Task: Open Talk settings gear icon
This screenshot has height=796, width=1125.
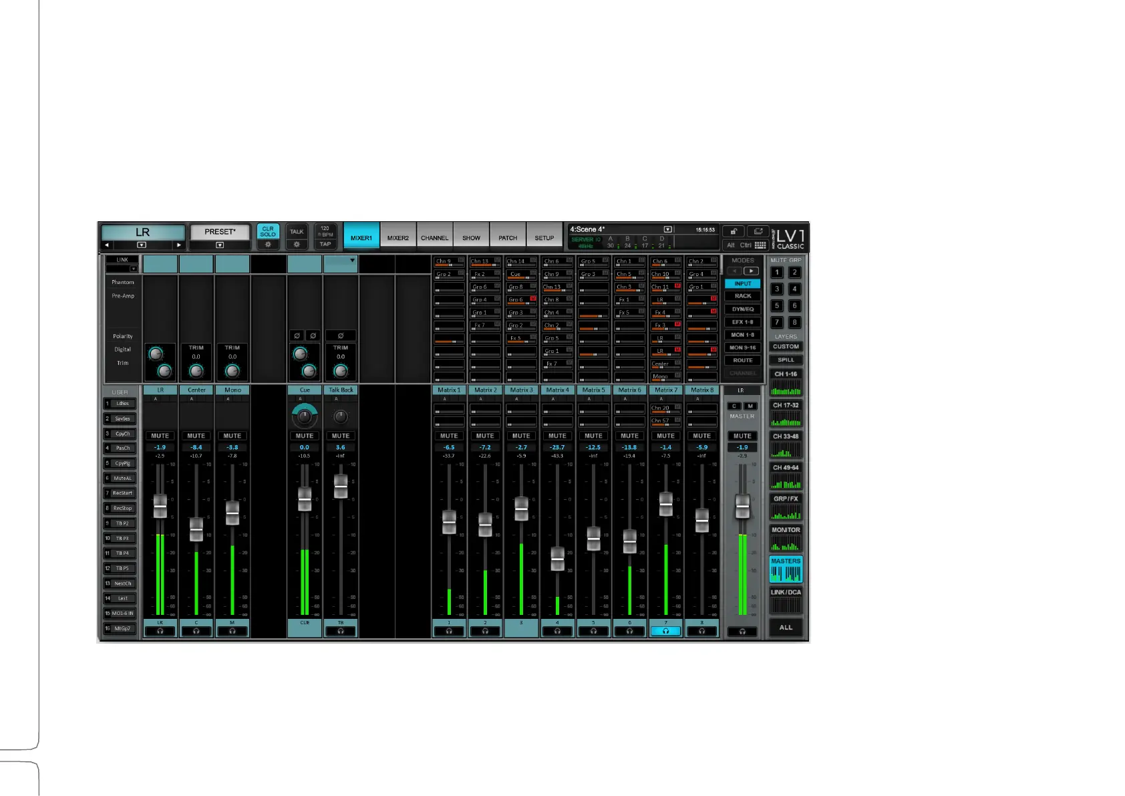Action: click(x=297, y=245)
